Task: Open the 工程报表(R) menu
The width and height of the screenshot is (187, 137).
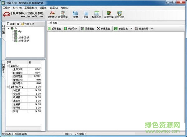Action: 31,8
